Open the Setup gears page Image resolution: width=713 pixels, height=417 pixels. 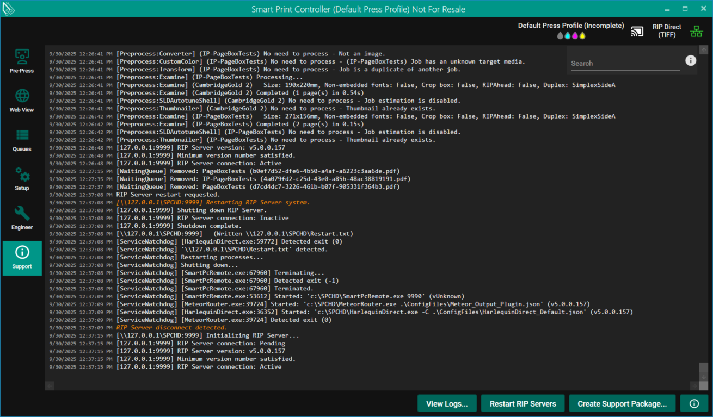coord(22,179)
